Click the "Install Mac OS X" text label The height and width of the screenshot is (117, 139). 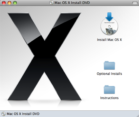(109, 40)
